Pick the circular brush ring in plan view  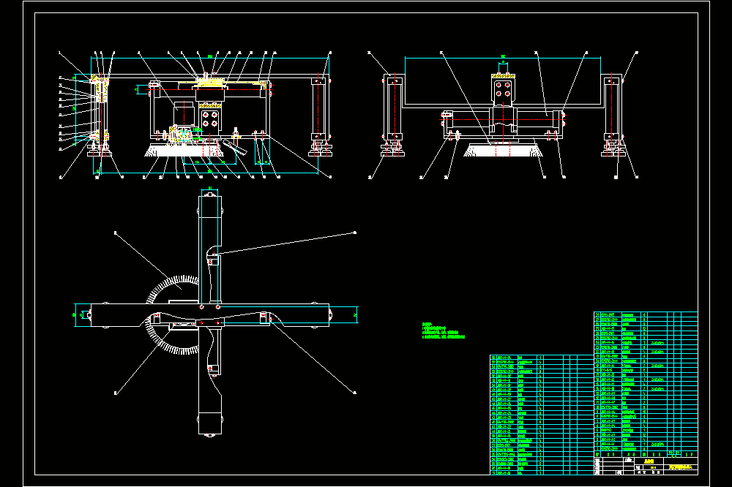[173, 315]
